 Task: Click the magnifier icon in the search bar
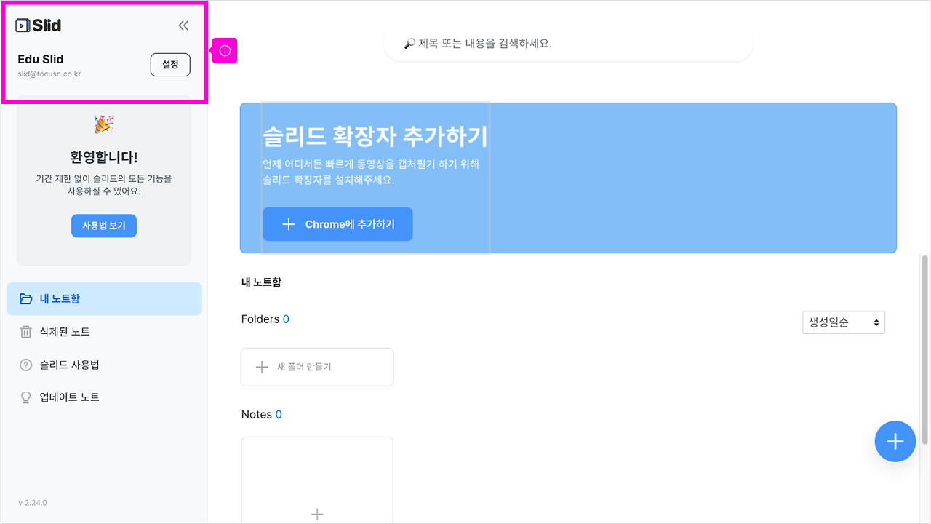click(409, 44)
